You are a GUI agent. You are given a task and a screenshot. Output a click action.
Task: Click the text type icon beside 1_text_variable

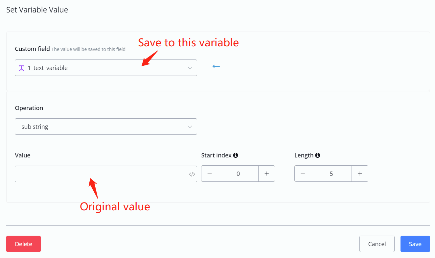(x=22, y=68)
